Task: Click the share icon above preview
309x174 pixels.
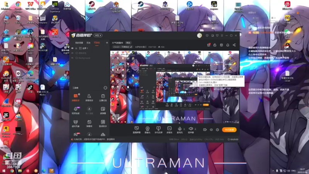Action: click(234, 45)
